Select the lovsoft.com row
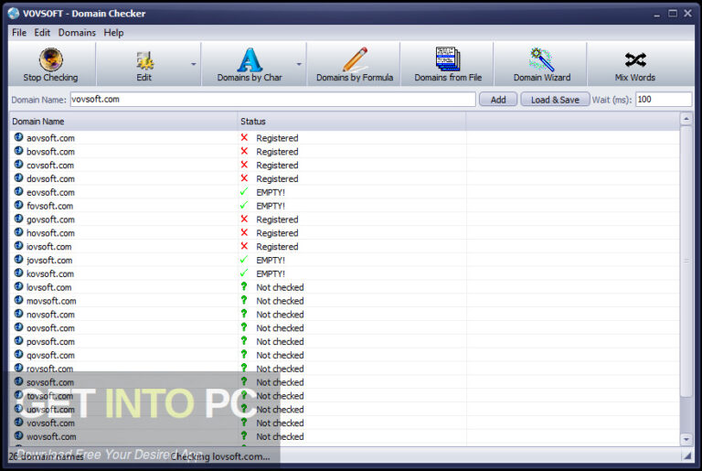702x471 pixels. point(344,287)
